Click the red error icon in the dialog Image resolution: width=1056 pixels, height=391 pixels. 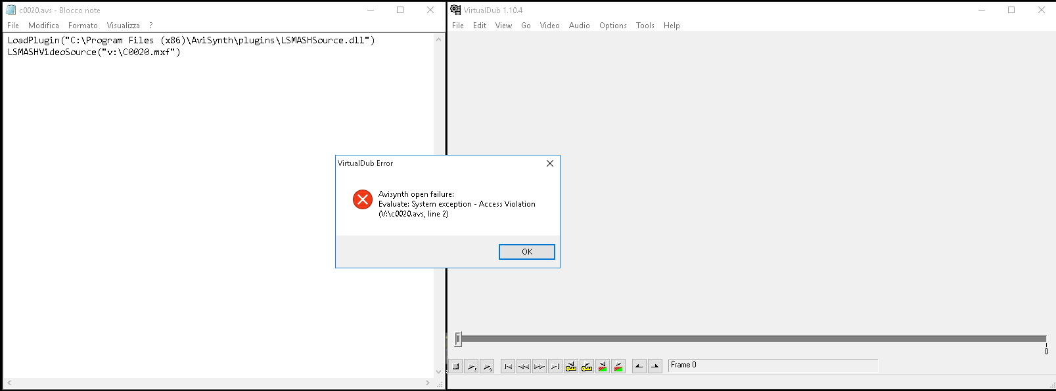363,199
